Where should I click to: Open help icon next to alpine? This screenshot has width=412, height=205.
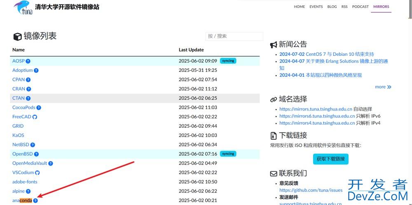point(28,191)
